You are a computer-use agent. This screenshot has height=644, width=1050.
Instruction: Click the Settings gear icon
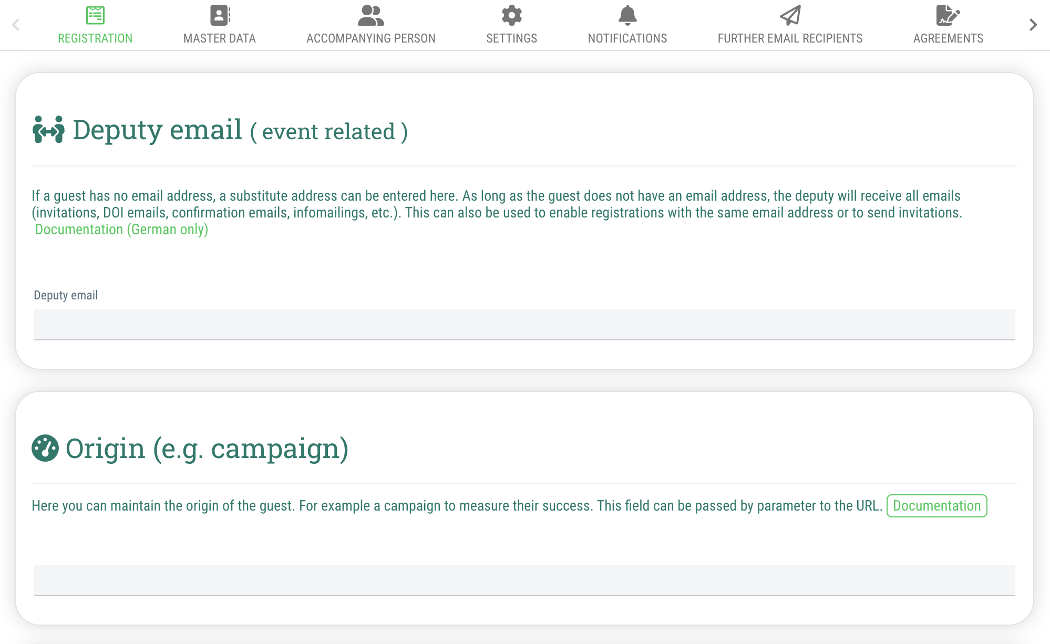coord(512,15)
